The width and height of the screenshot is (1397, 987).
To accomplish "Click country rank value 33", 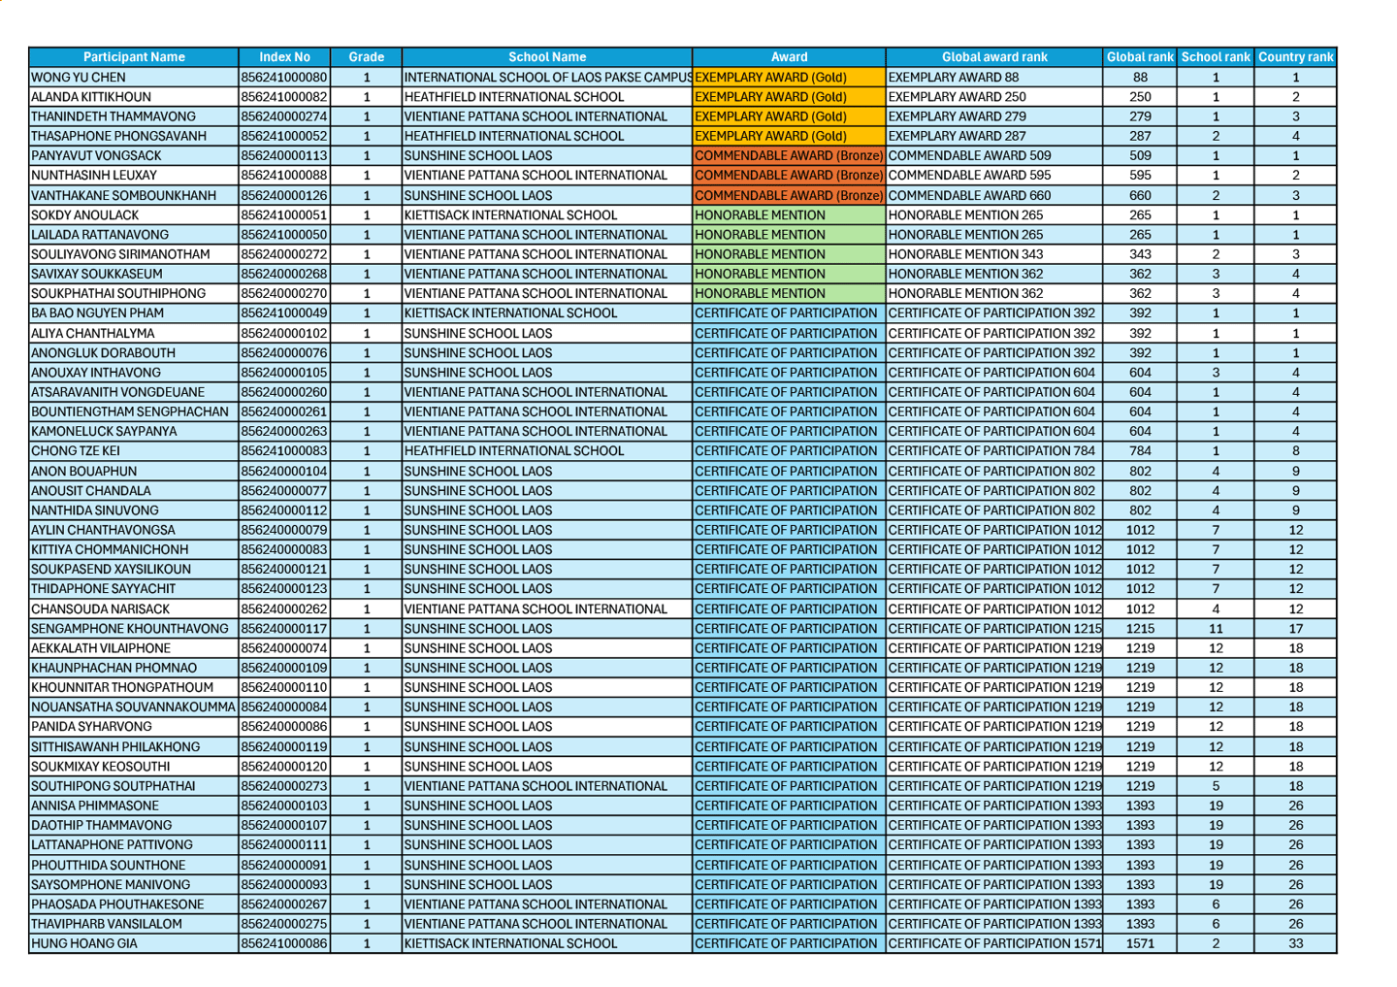I will (x=1295, y=943).
